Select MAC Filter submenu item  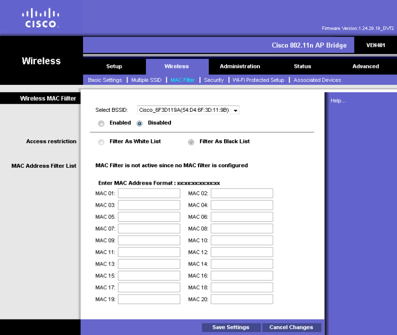click(x=183, y=80)
